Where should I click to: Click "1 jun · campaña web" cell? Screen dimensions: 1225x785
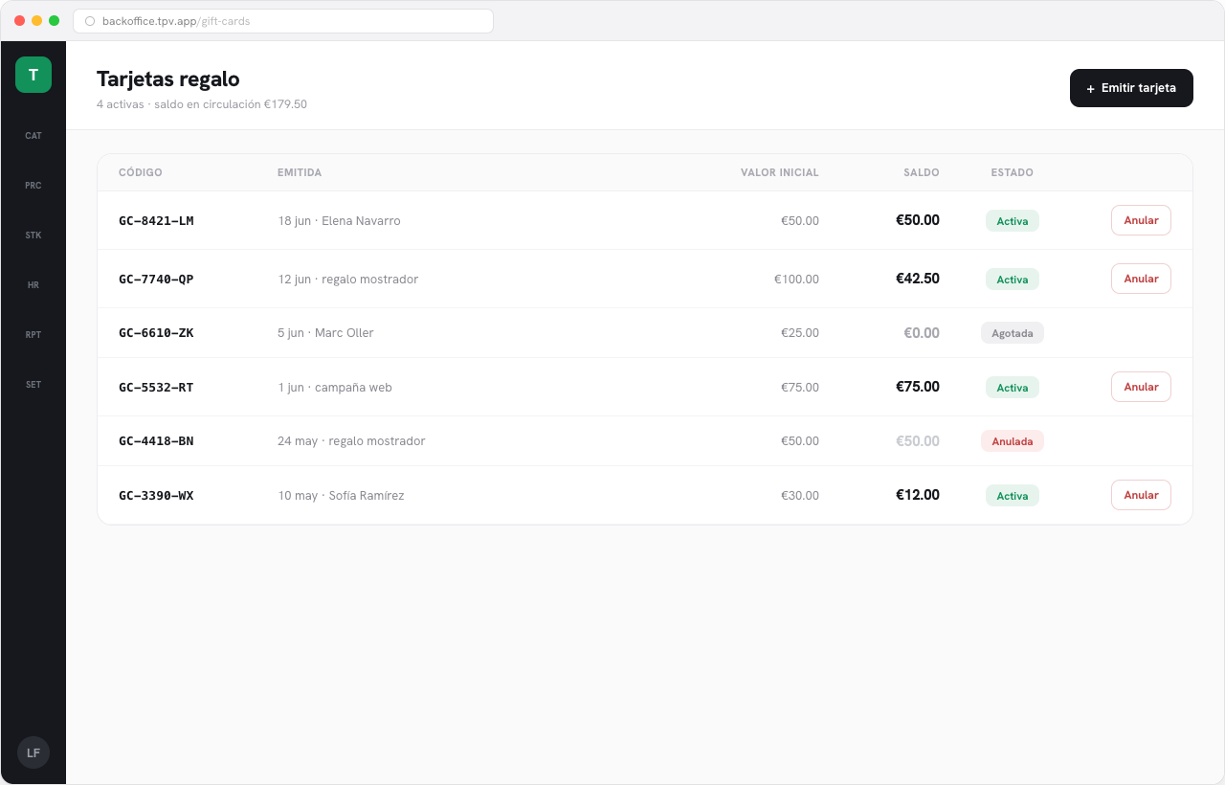[x=335, y=388]
